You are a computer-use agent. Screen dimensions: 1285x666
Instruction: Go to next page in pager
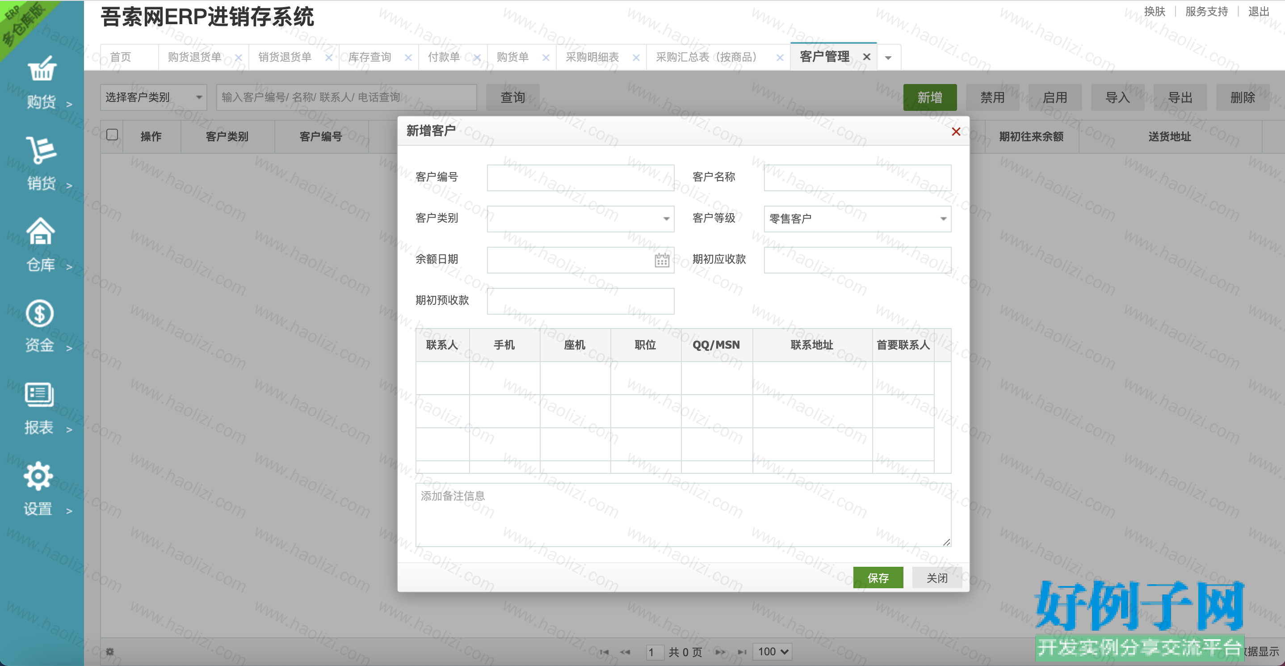tap(720, 652)
